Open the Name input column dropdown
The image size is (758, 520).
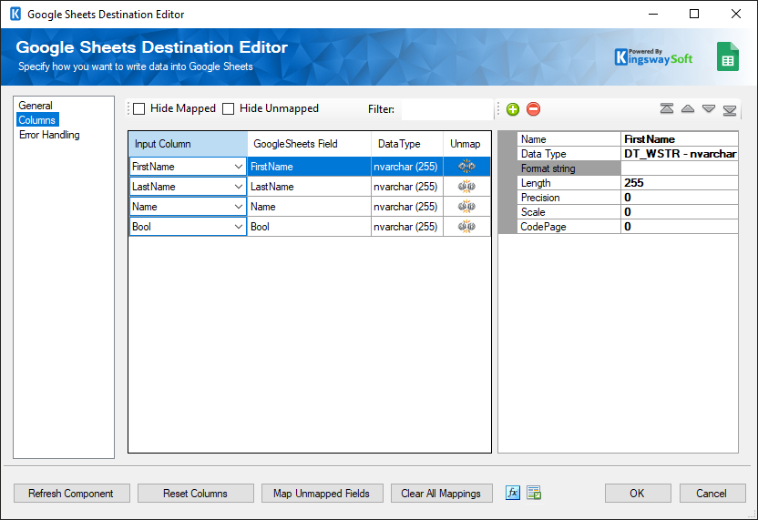(239, 207)
